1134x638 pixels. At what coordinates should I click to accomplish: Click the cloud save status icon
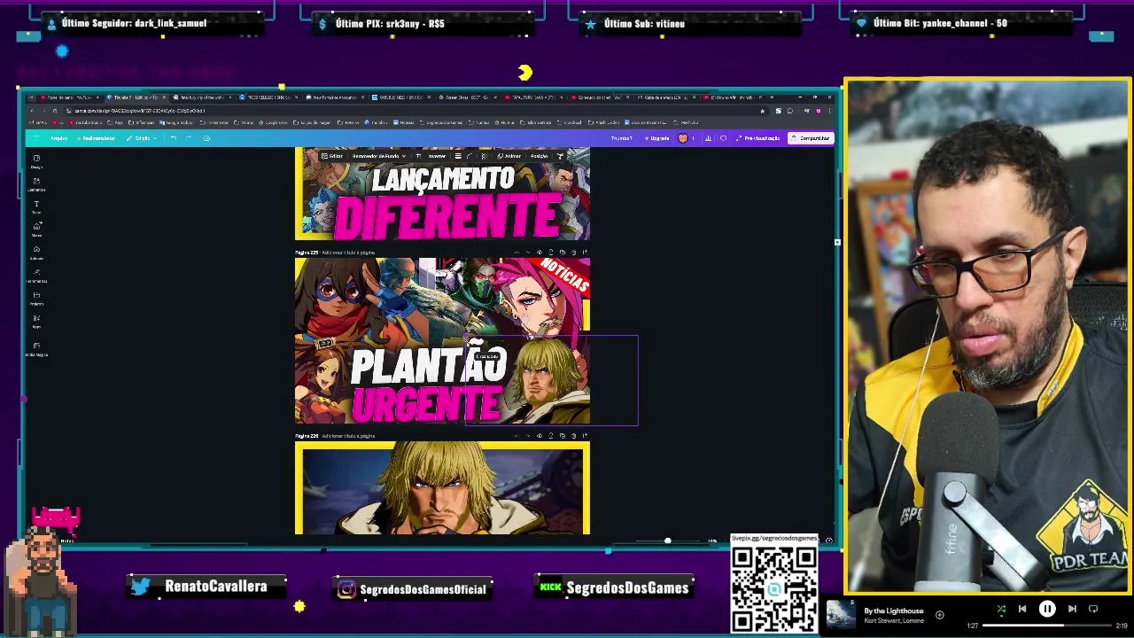[x=206, y=137]
